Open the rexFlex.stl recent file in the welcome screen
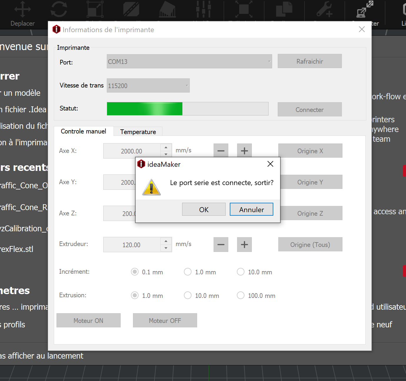406x381 pixels. [x=16, y=249]
